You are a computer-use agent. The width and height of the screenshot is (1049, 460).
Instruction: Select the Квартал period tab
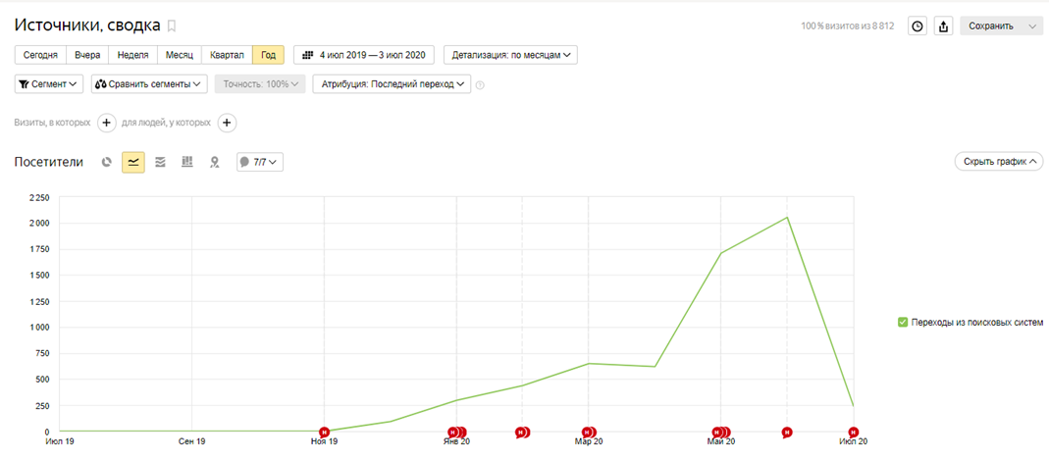[x=227, y=55]
